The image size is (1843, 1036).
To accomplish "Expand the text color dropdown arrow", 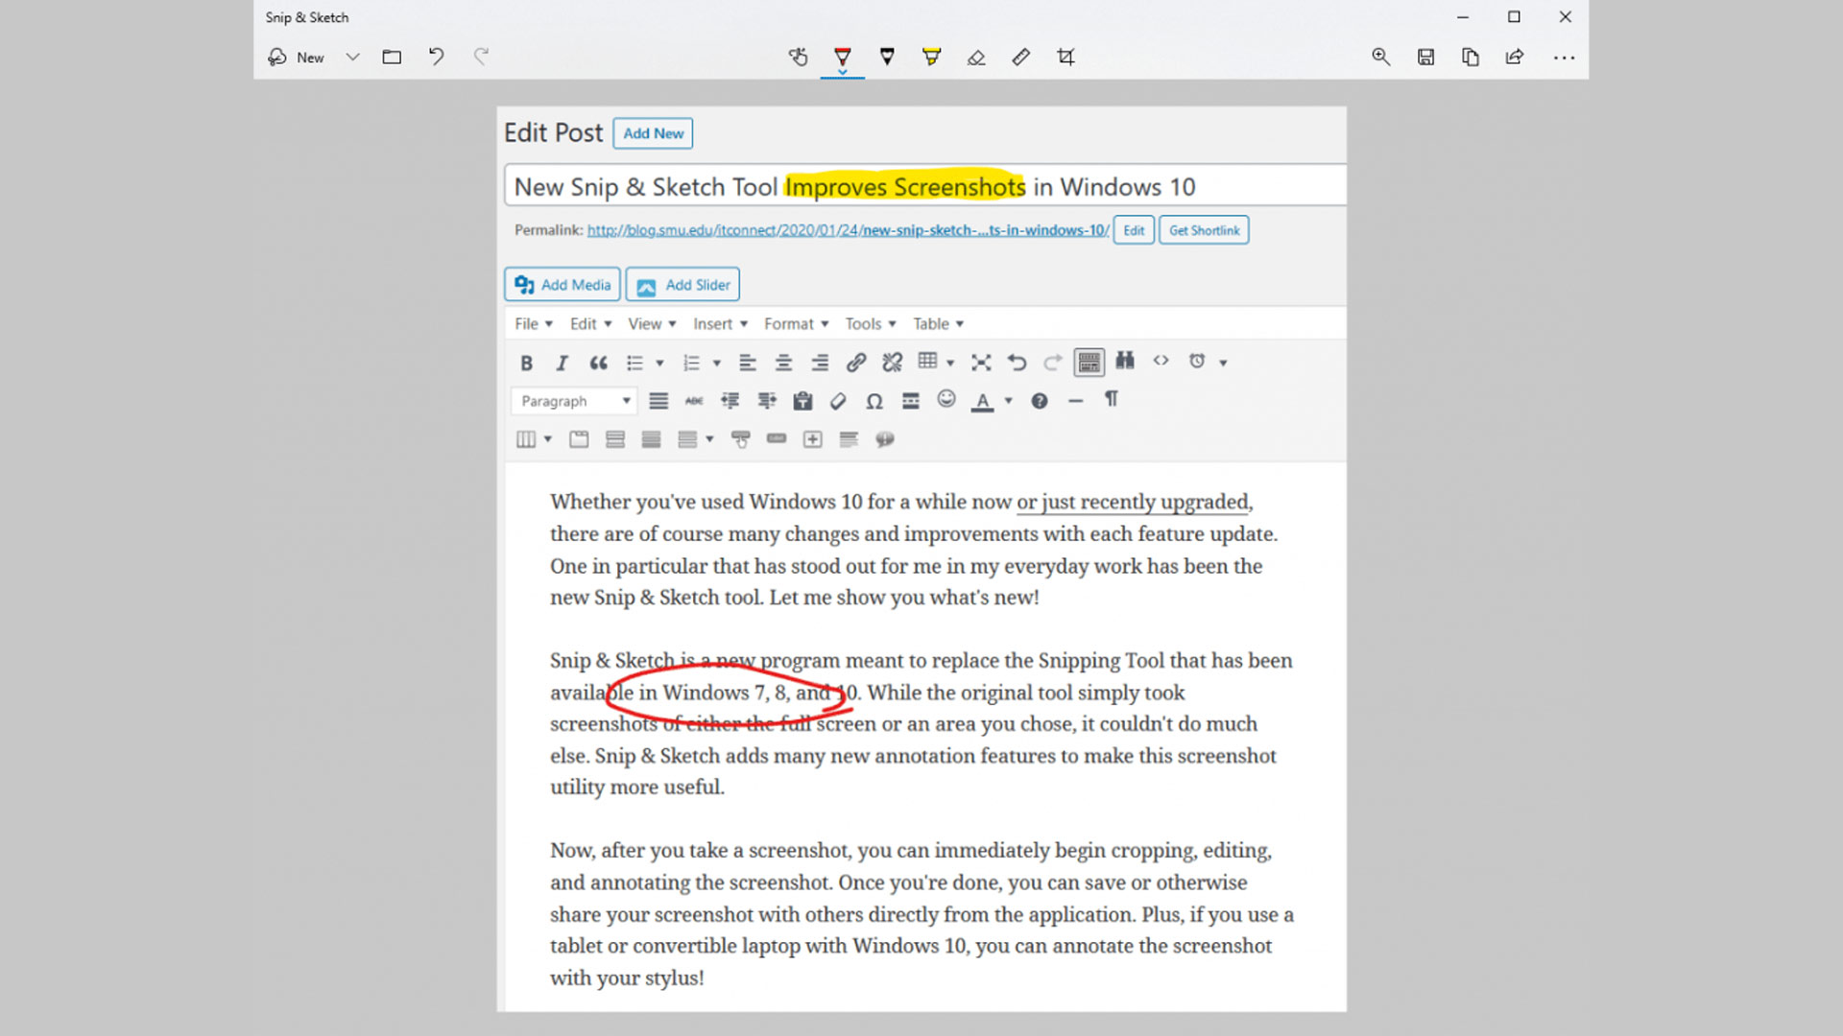I will pos(1008,401).
